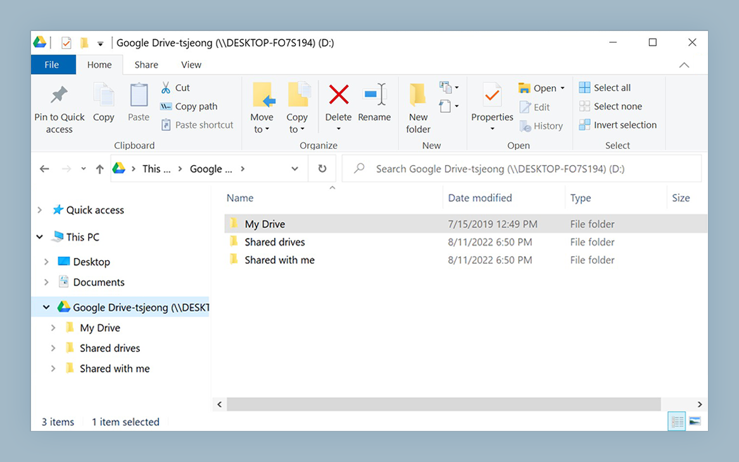
Task: Click Invert selection
Action: pos(618,125)
